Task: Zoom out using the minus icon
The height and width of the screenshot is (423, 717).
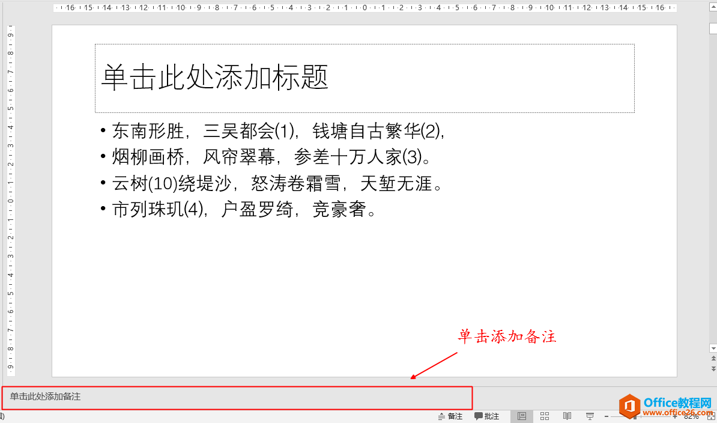Action: [607, 416]
